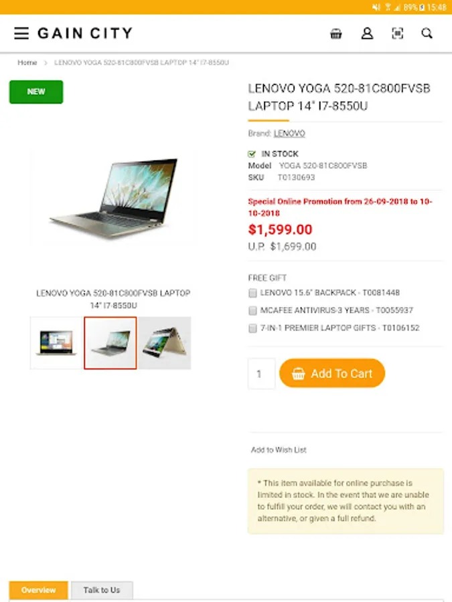
Task: Check the Lenovo 15.6" Backpack free gift
Action: coord(252,293)
